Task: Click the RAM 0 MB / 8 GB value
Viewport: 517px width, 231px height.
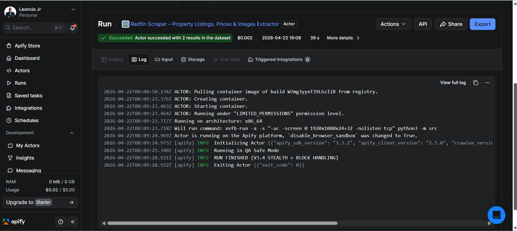Action: point(62,182)
